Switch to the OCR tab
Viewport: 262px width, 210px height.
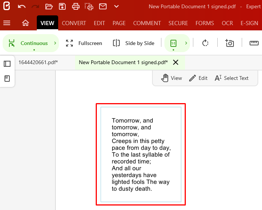pos(227,23)
